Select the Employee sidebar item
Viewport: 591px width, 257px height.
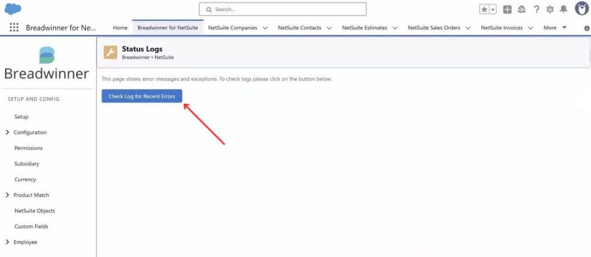[25, 242]
